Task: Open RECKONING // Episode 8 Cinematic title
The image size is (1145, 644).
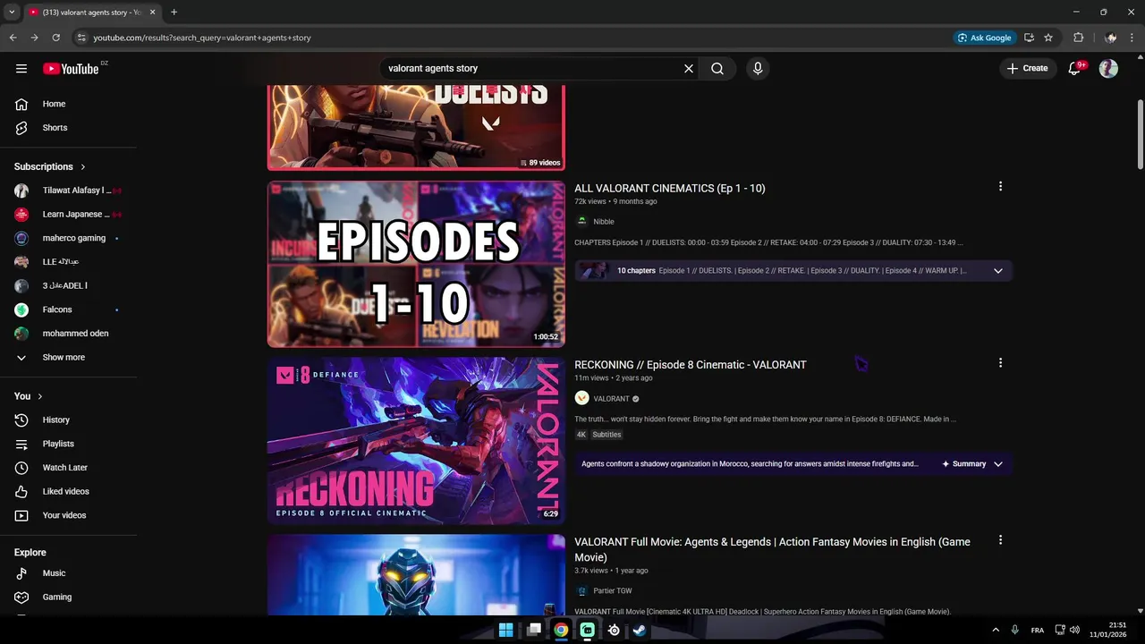Action: pyautogui.click(x=690, y=364)
